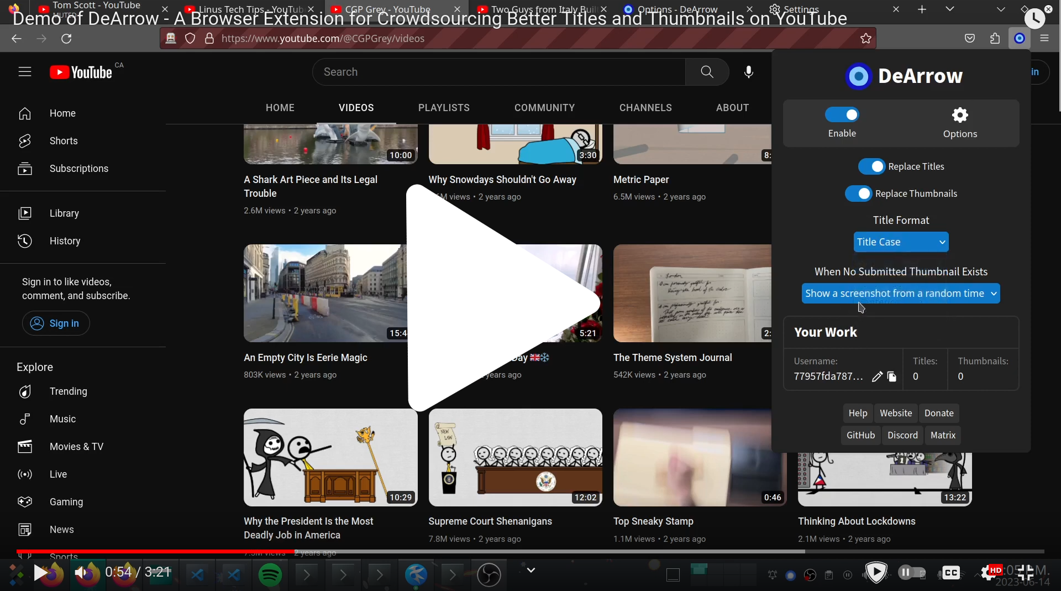Go back with the browser arrow
Screen dimensions: 1061x591
click(x=17, y=38)
